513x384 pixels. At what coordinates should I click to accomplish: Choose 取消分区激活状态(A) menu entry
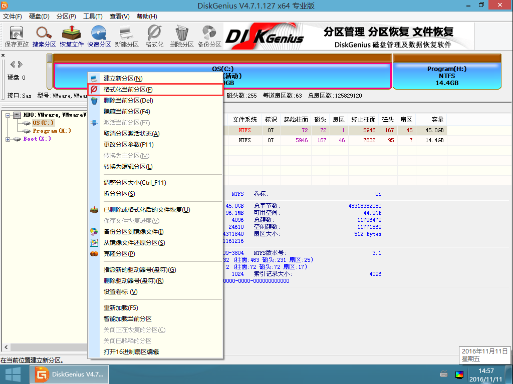(155, 134)
